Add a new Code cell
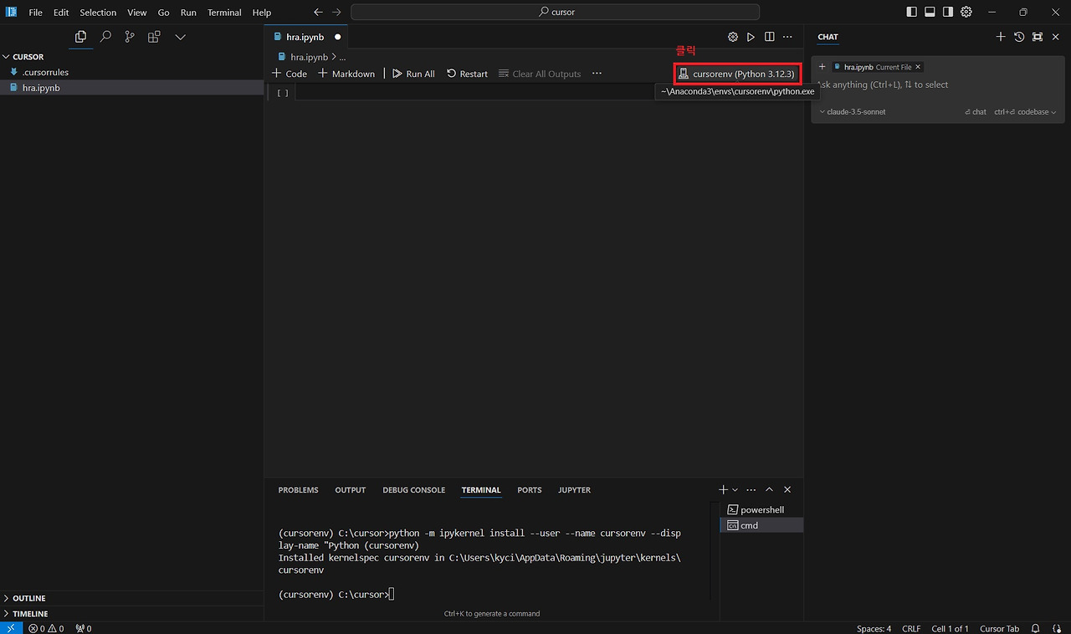 290,74
